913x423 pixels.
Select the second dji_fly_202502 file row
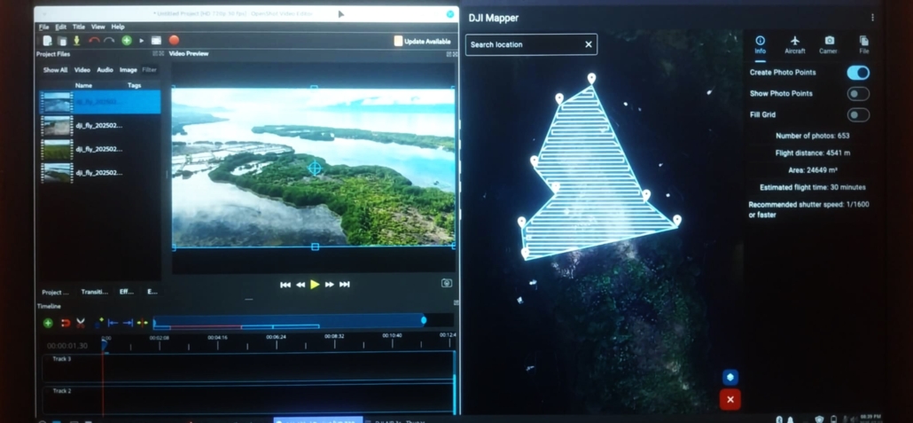(x=99, y=125)
